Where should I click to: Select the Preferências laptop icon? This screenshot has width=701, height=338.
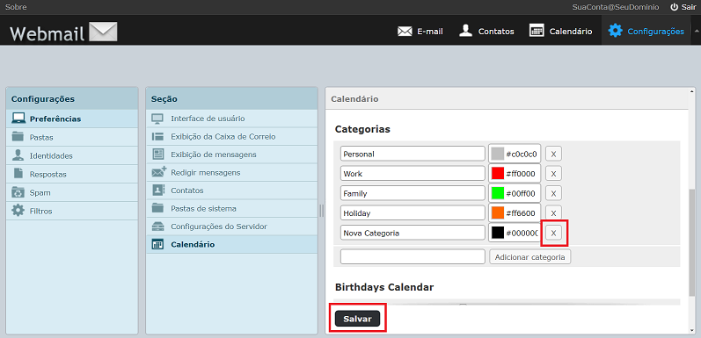click(x=18, y=119)
